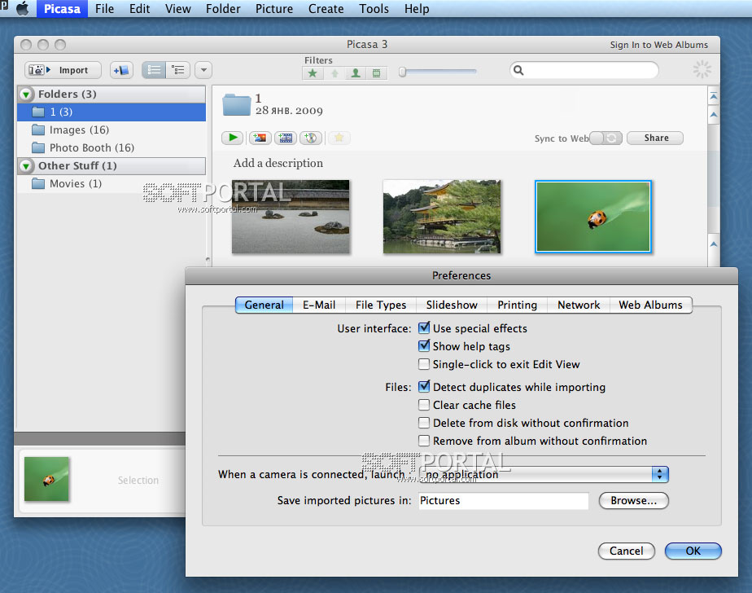Click ladybug thumbnail in Selection tray
This screenshot has width=752, height=593.
coord(46,479)
